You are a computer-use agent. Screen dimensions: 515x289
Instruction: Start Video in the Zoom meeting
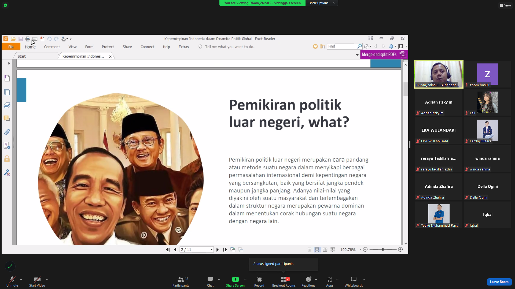[x=37, y=282]
